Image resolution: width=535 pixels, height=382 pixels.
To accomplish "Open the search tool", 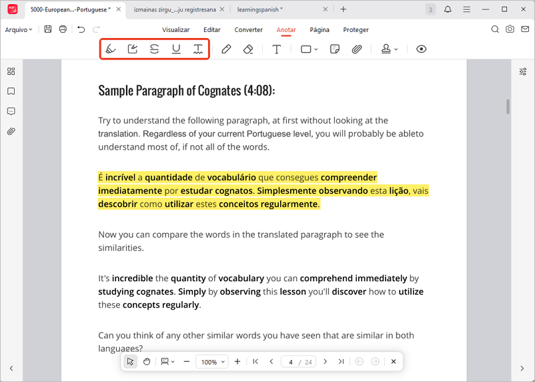I will click(495, 29).
